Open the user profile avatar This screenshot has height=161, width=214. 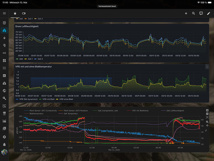(4, 152)
